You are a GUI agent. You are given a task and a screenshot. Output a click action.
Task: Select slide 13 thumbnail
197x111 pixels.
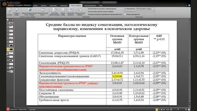click(x=11, y=68)
